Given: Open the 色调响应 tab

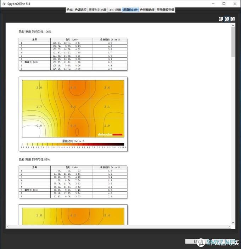Looking at the screenshot, I should pyautogui.click(x=80, y=10).
